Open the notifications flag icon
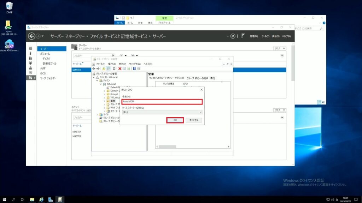 (243, 36)
